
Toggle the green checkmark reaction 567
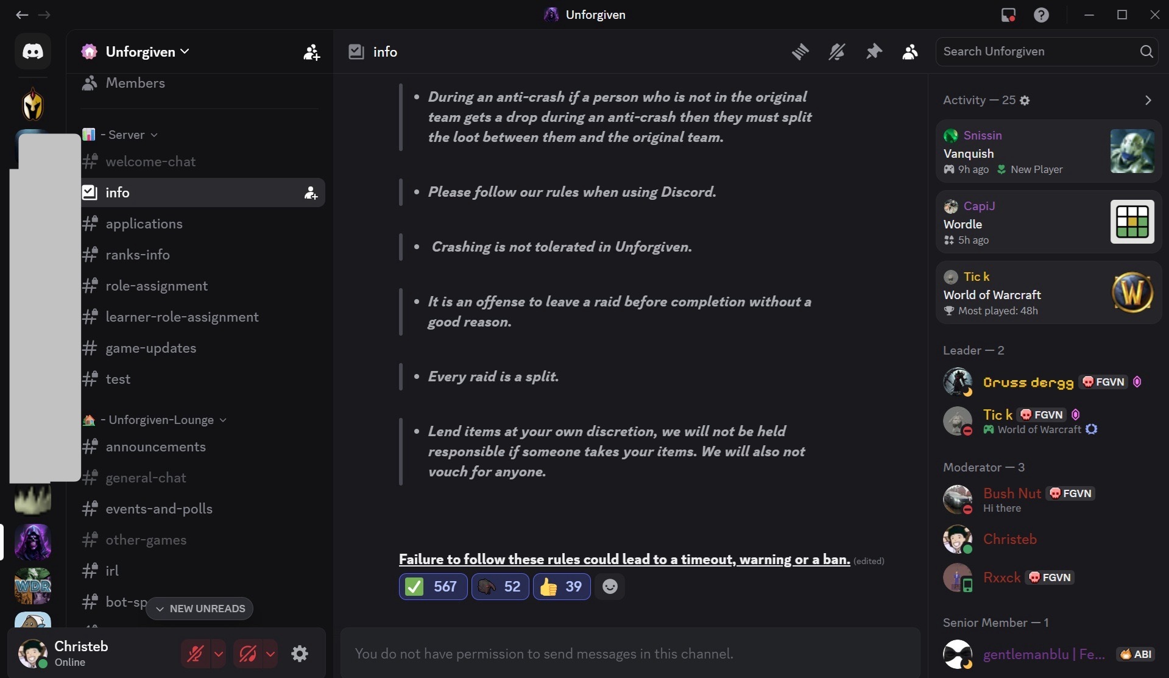[433, 587]
